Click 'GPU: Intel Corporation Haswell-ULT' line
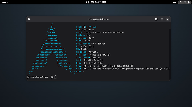Screen dimensions: 192x107 pos(123,69)
